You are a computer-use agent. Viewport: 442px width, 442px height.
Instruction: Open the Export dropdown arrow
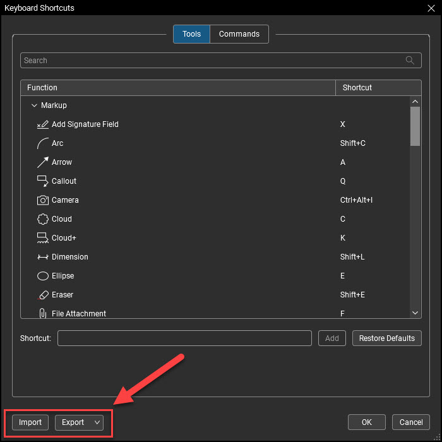(x=97, y=422)
